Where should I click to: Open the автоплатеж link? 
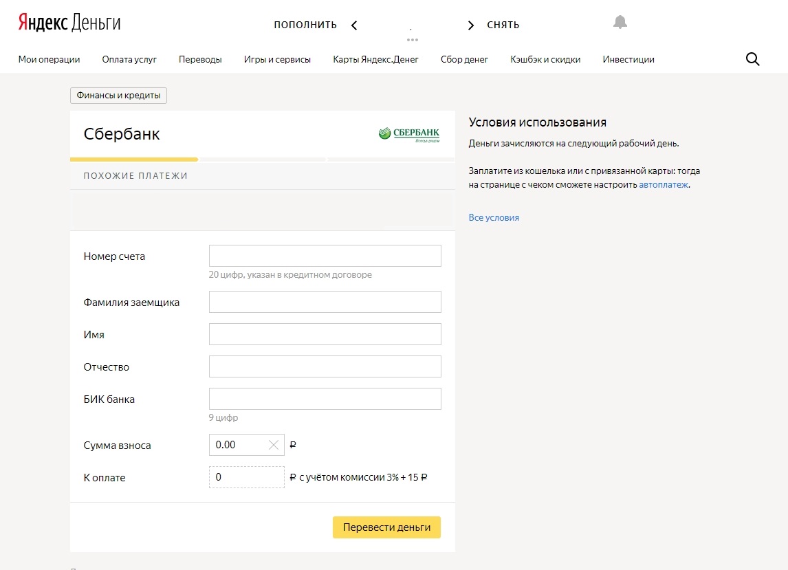663,185
